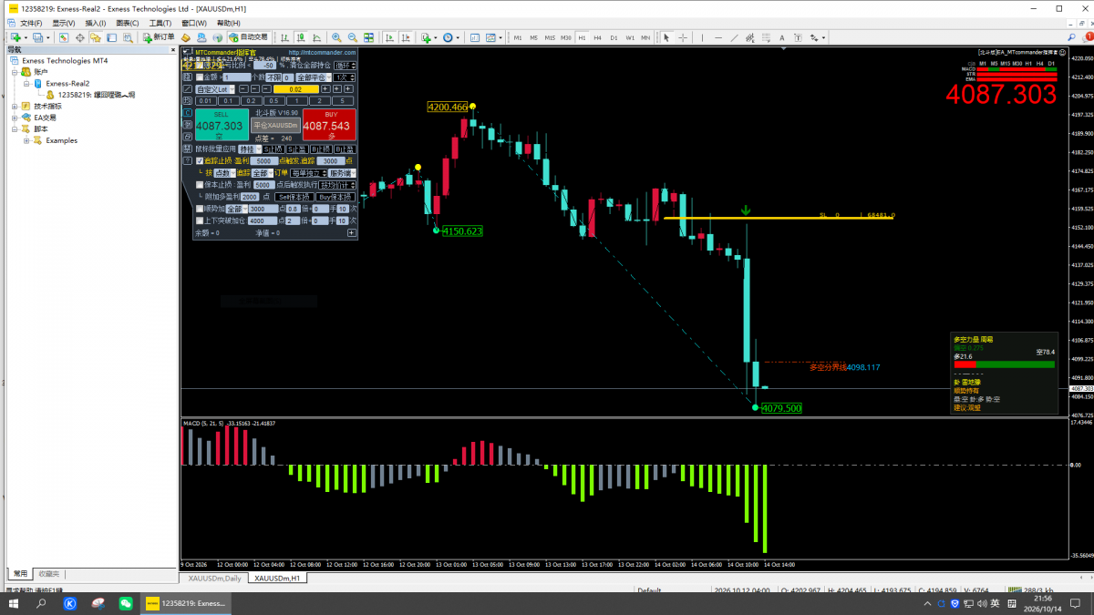Image resolution: width=1094 pixels, height=615 pixels.
Task: Select the D1 timeframe button
Action: coord(614,37)
